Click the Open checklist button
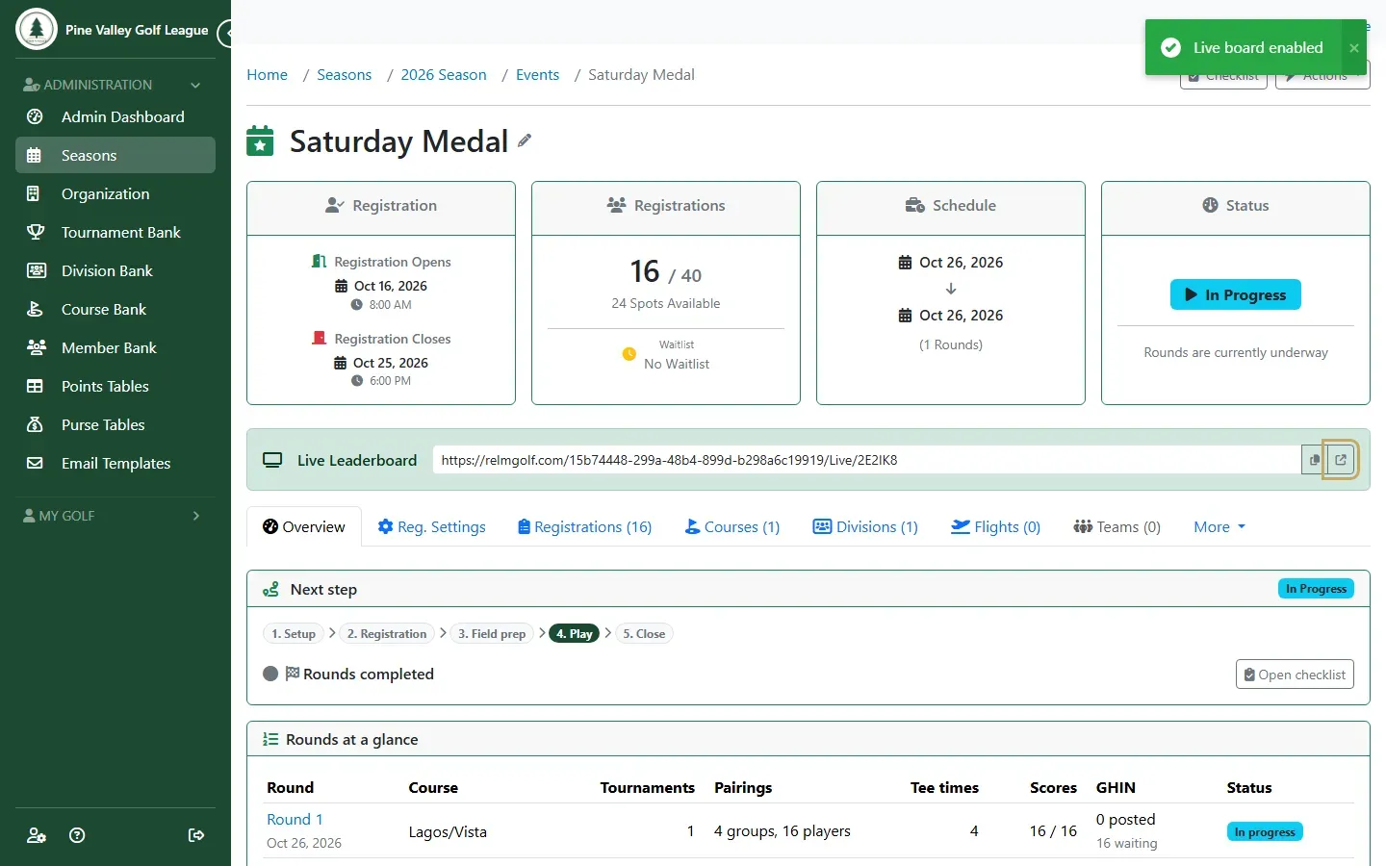 click(x=1295, y=675)
